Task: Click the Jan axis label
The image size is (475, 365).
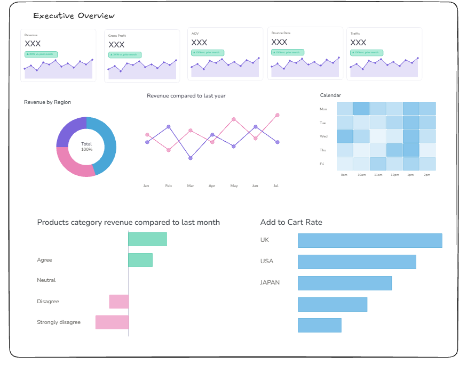Action: tap(146, 185)
